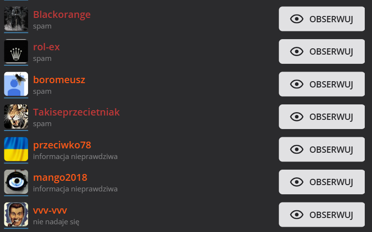
Task: Visit the Takiseprzecietniak user profile
Action: (76, 112)
